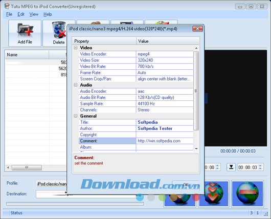
Task: Minimize the Tutu MPEG to iPod Converter window
Action: click(x=240, y=7)
